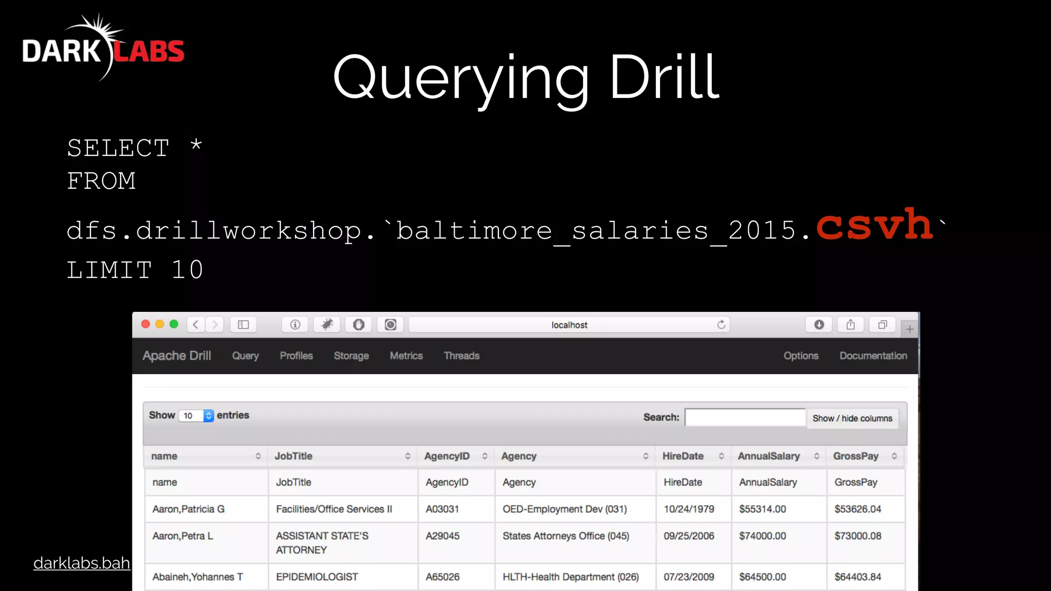
Task: Sort by the HireDate column
Action: tap(693, 456)
